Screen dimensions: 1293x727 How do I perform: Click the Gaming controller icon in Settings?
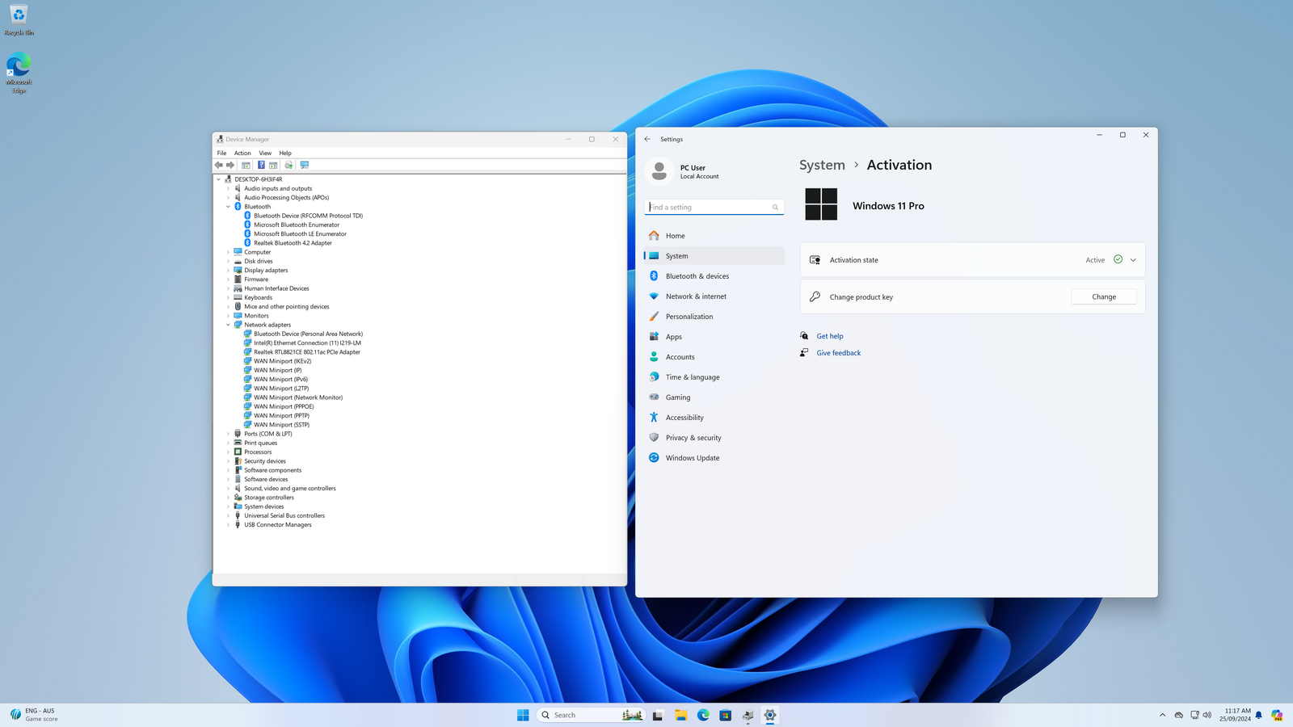[x=654, y=397]
